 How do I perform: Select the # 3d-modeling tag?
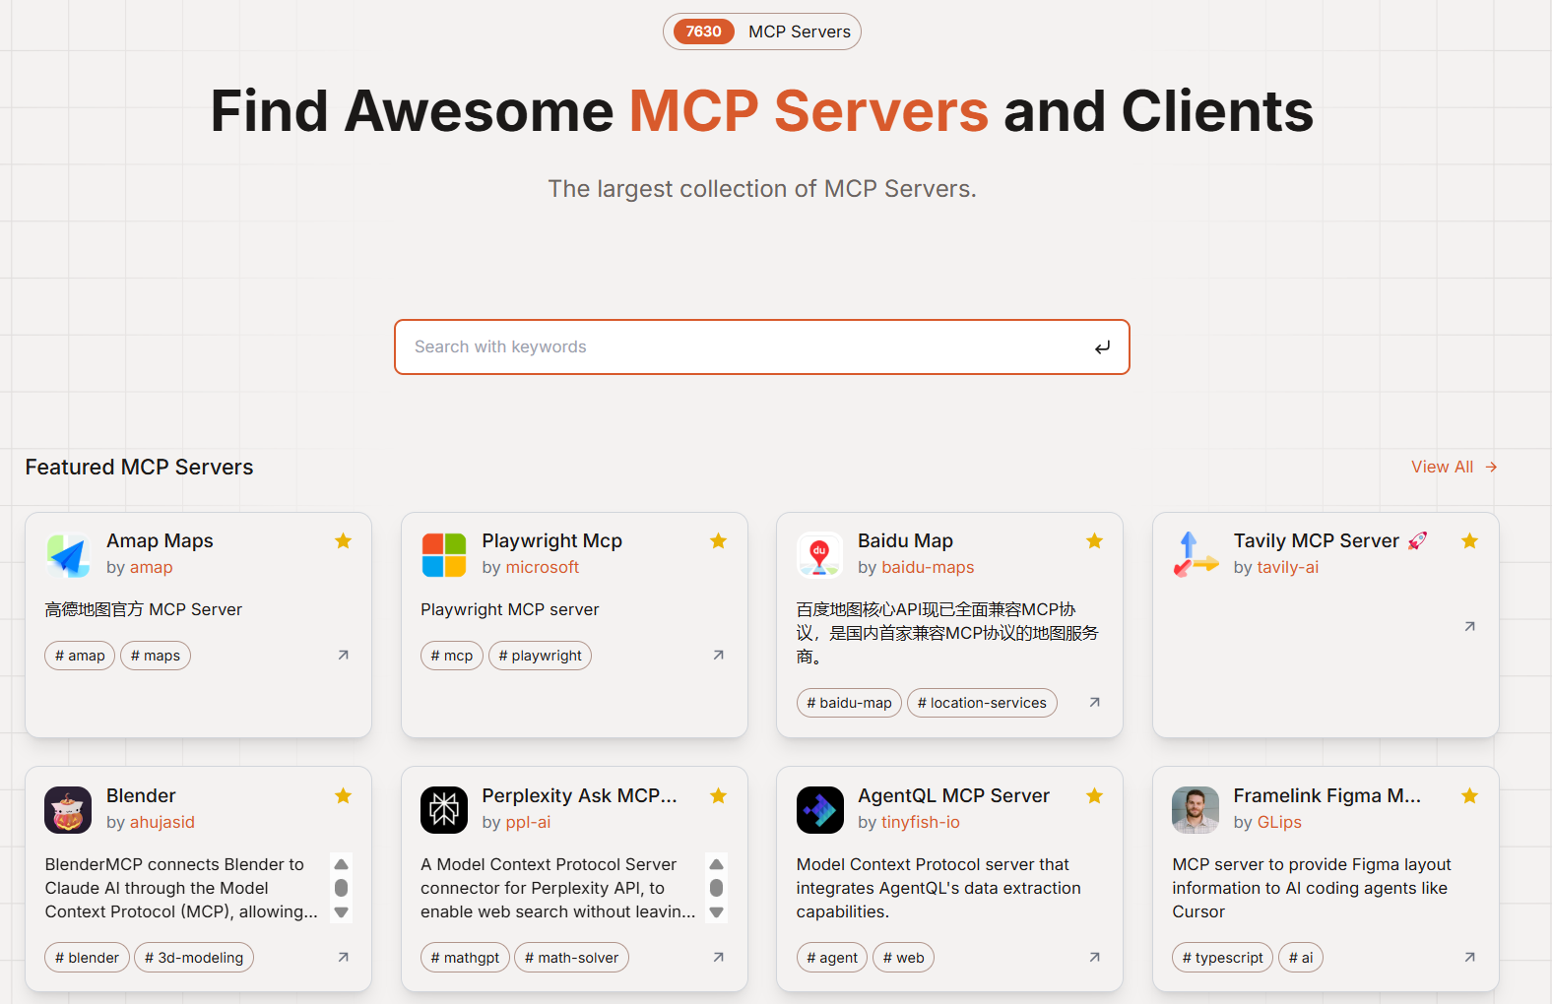point(194,958)
